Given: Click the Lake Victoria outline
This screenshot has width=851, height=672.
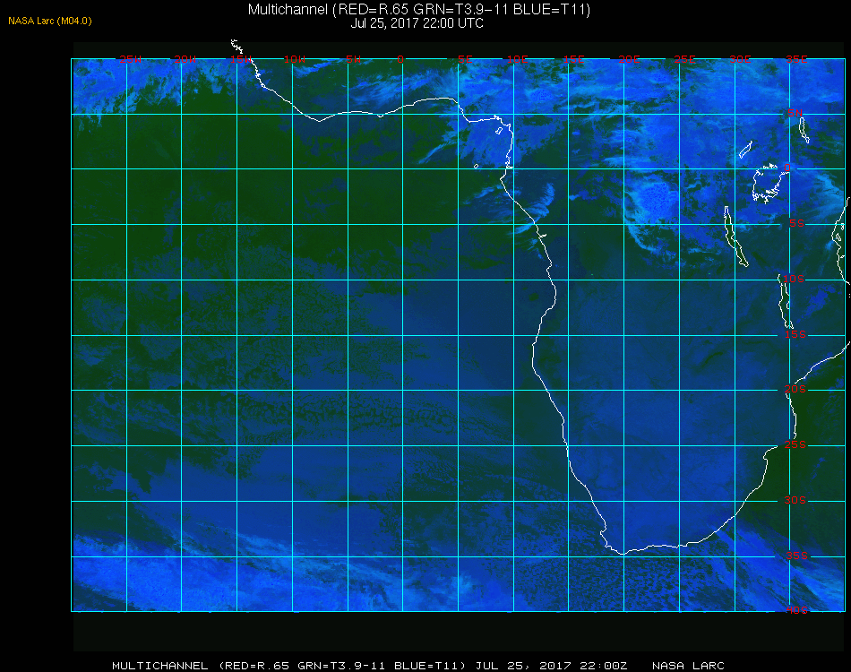Looking at the screenshot, I should [x=769, y=184].
